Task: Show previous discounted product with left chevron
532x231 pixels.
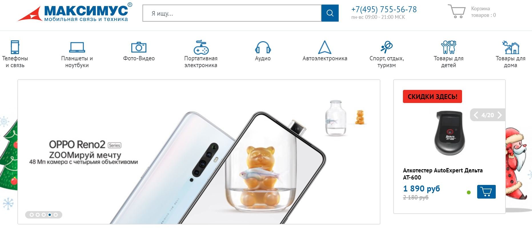Action: 476,115
